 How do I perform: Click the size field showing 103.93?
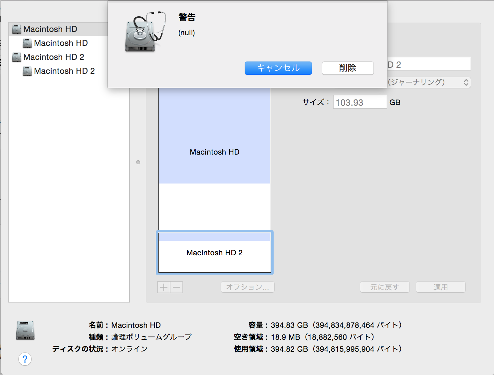pos(360,102)
